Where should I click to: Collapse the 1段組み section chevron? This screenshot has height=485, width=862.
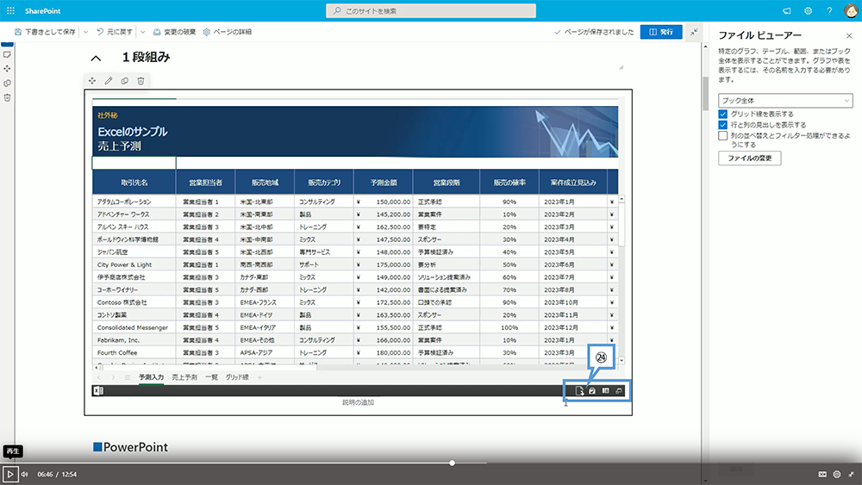click(x=96, y=59)
